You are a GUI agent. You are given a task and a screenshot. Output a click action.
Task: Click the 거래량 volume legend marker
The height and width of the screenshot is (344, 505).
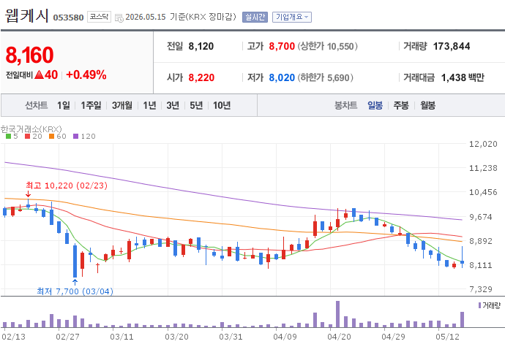tap(479, 305)
